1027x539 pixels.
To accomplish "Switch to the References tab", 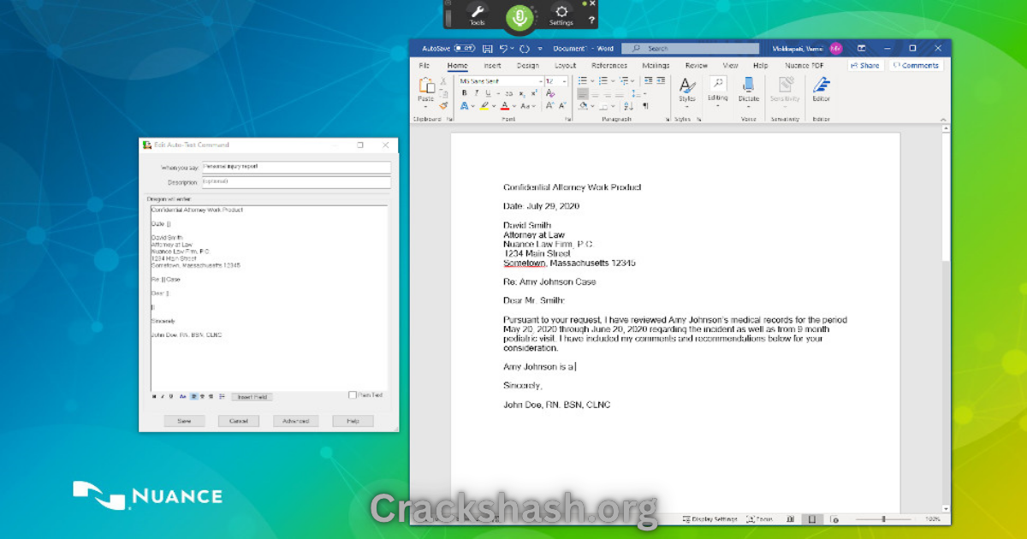I will click(609, 65).
